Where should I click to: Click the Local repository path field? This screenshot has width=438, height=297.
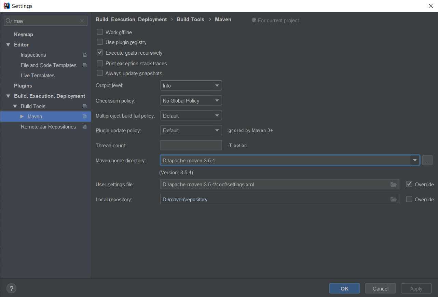(279, 199)
